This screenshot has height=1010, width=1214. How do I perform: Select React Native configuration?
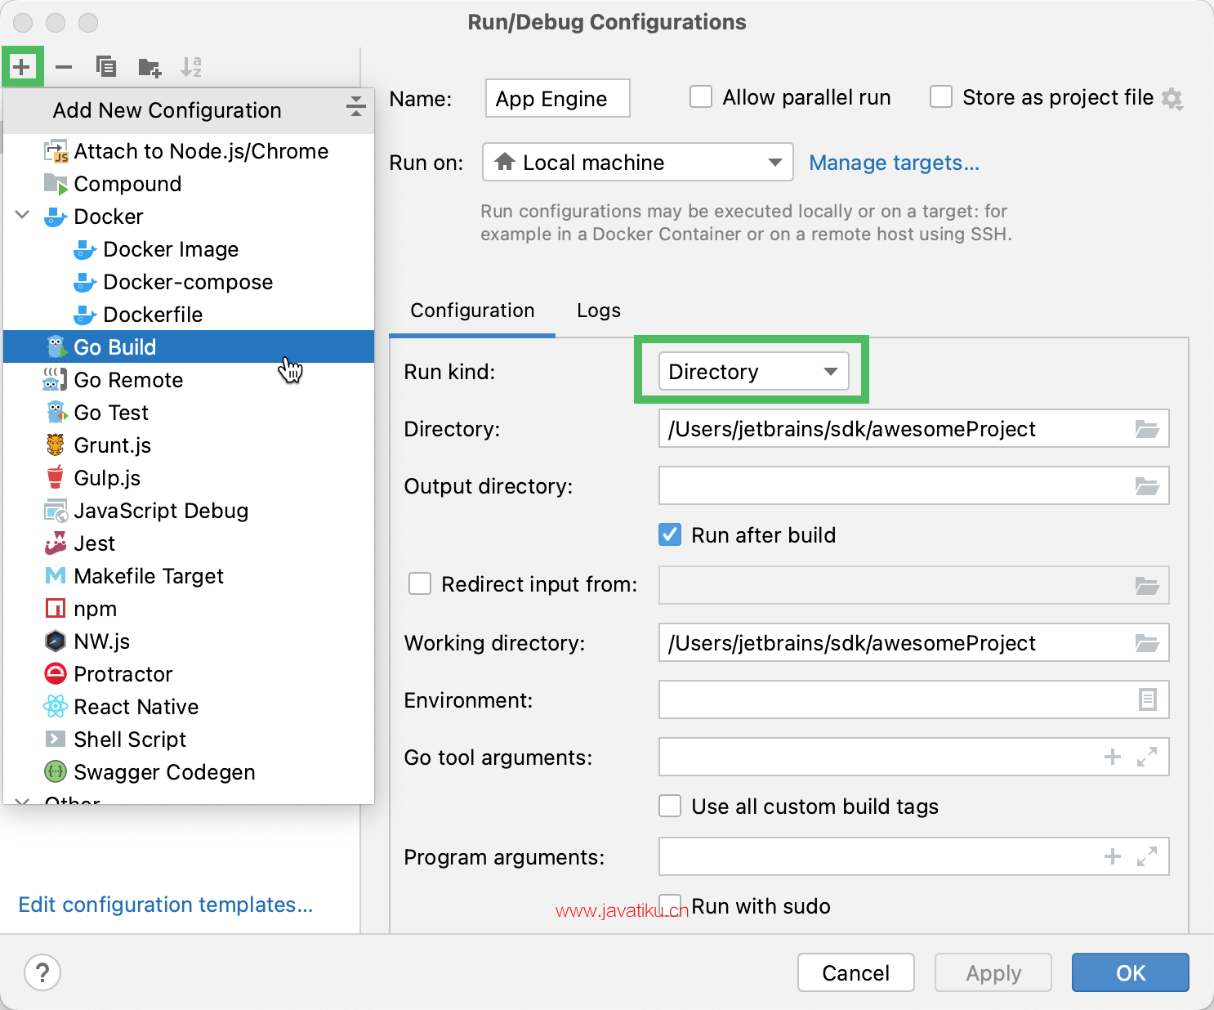click(x=189, y=707)
